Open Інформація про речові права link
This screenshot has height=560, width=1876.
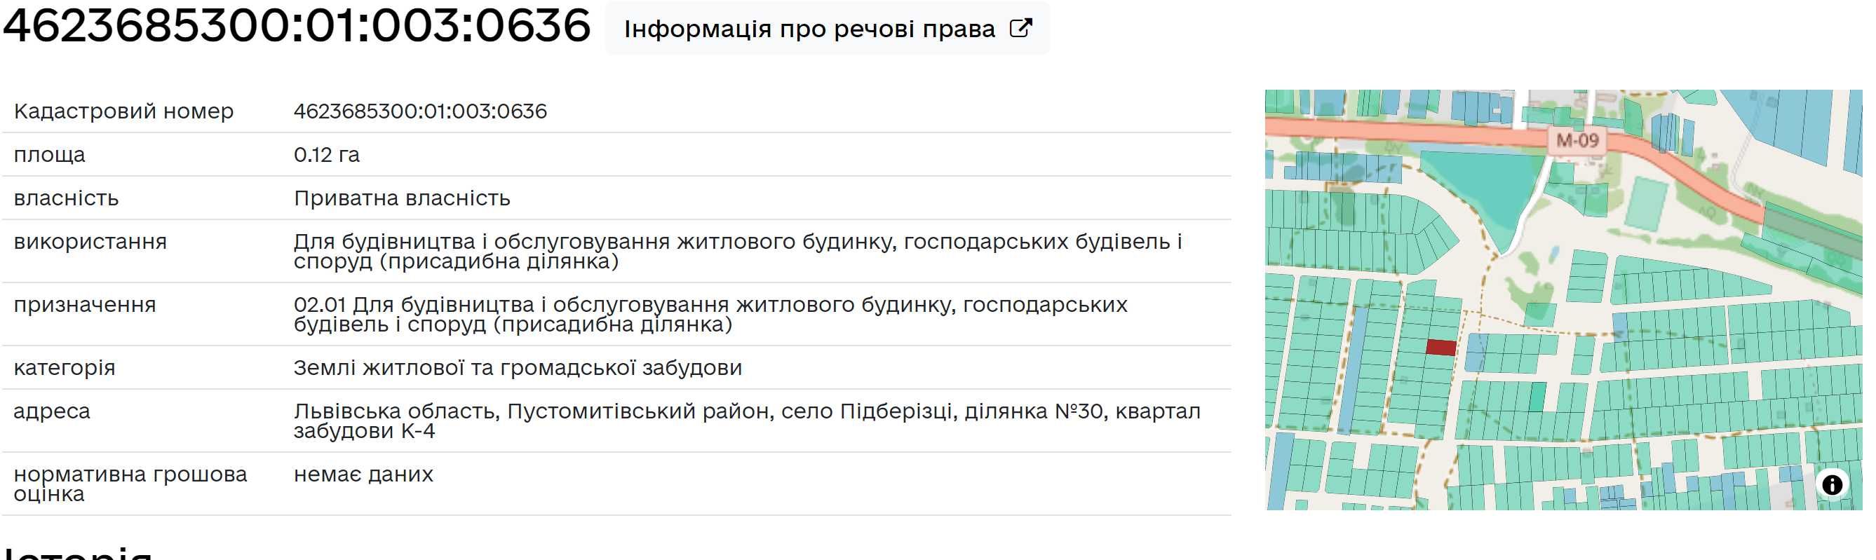coord(828,29)
